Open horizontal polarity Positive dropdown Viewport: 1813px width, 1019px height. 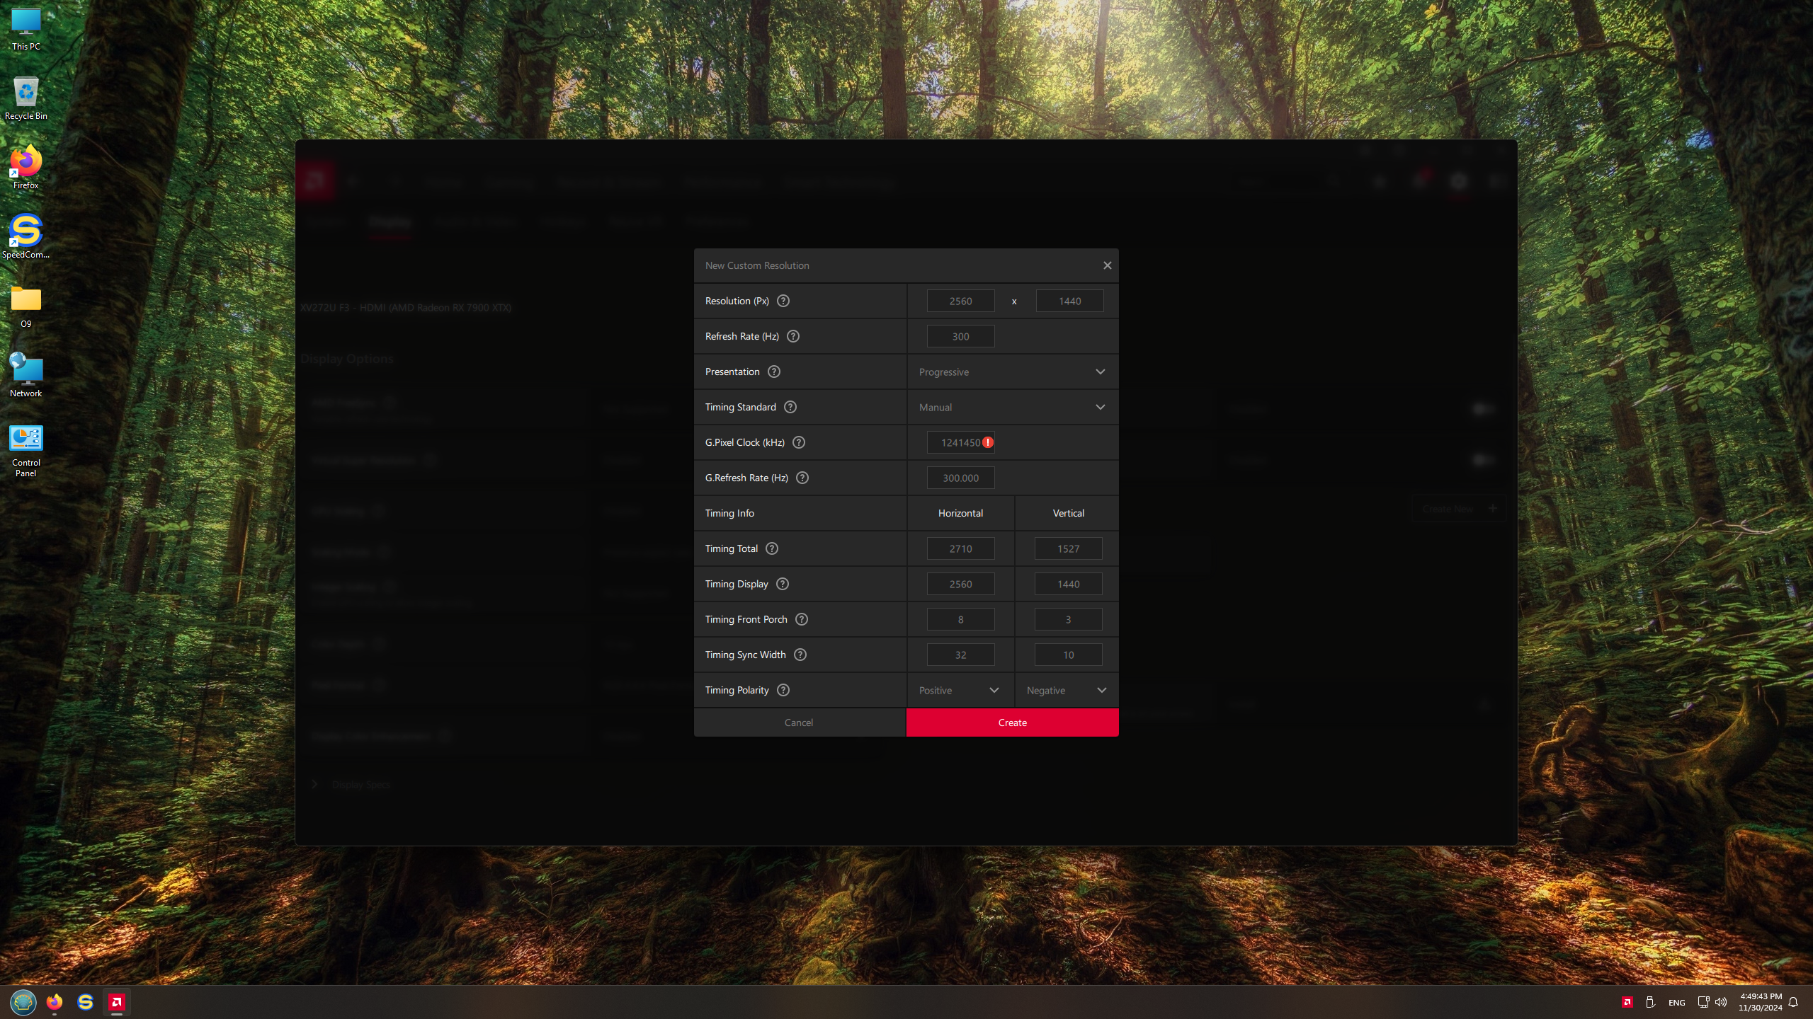960,690
